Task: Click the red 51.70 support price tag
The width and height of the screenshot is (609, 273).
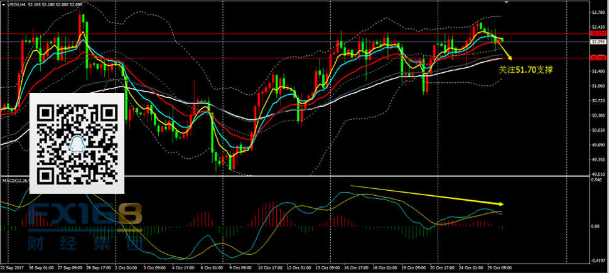Action: [x=598, y=57]
